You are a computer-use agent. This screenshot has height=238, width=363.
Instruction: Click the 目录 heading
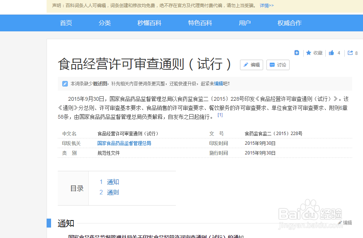(x=77, y=188)
